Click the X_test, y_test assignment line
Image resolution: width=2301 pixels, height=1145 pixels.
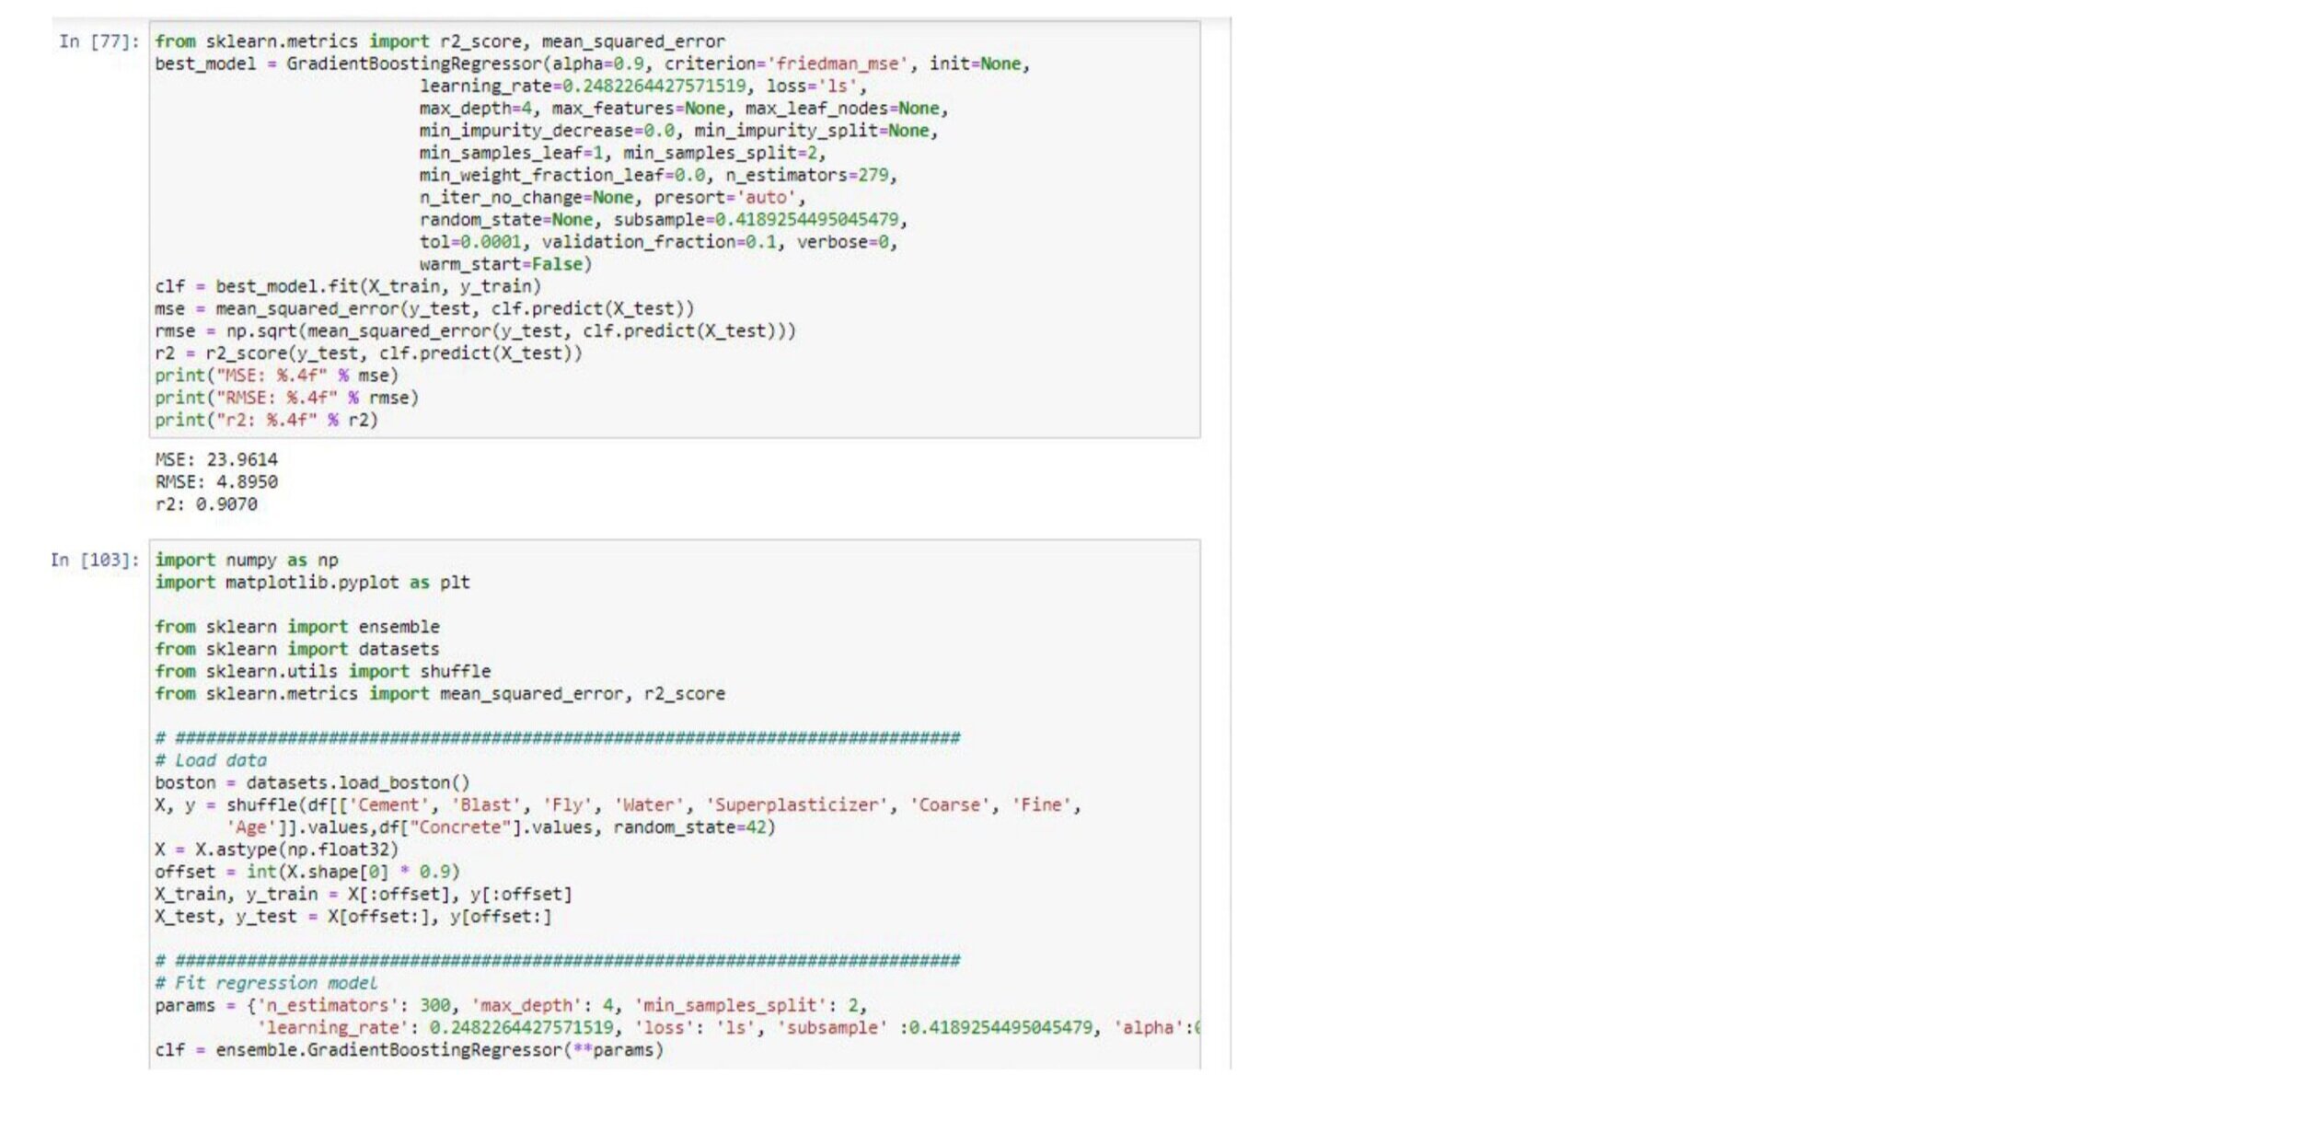tap(353, 917)
